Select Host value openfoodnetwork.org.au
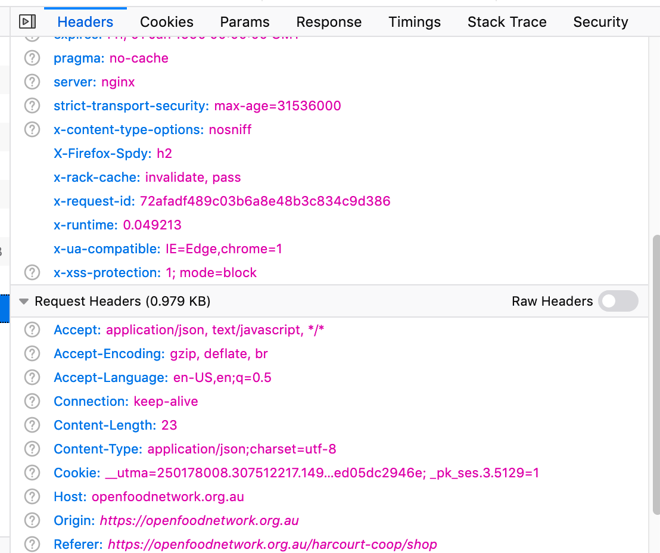The height and width of the screenshot is (553, 660). click(x=168, y=497)
